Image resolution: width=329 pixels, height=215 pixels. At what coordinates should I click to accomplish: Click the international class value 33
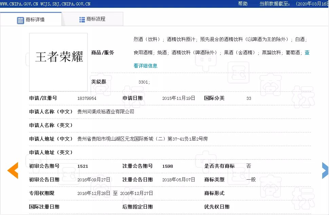(249, 98)
